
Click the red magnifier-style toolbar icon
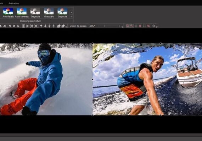132,26
